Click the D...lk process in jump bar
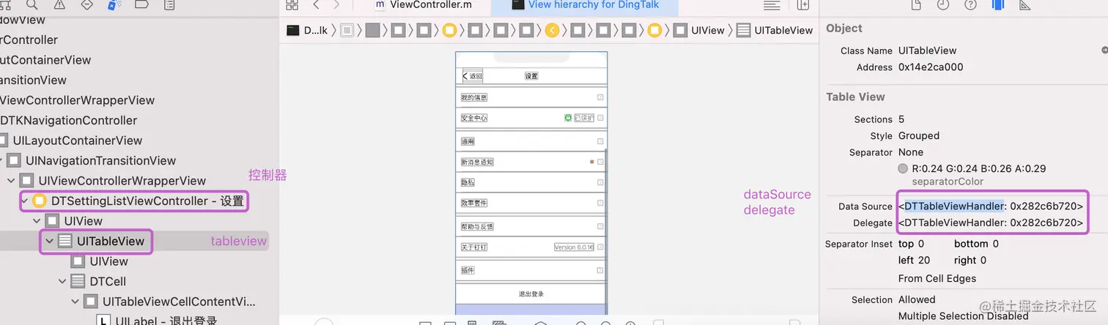Image resolution: width=1108 pixels, height=325 pixels. [307, 30]
